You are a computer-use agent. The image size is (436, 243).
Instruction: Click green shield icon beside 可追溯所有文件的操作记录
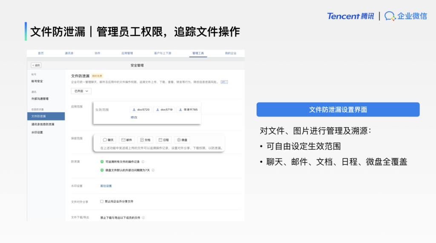(x=102, y=162)
